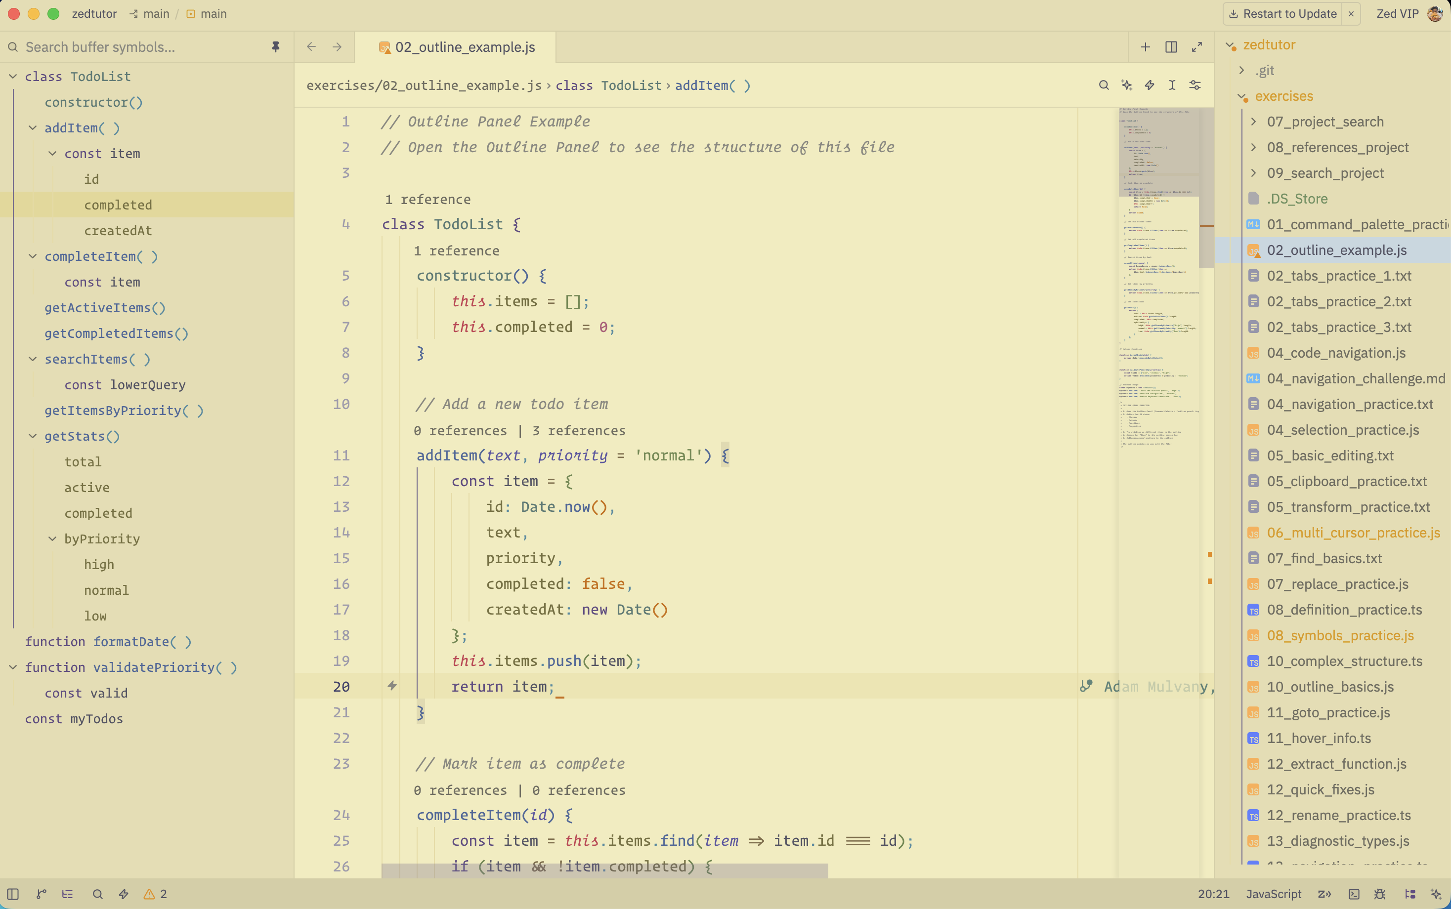The width and height of the screenshot is (1451, 909).
Task: Open buffer search magnifier in editor toolbar
Action: [x=1104, y=85]
